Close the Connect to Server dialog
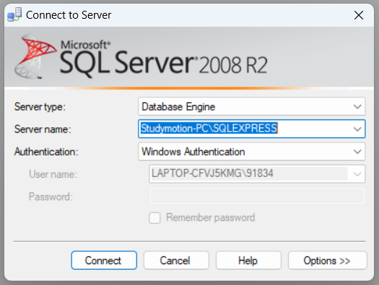The width and height of the screenshot is (379, 285). [359, 15]
